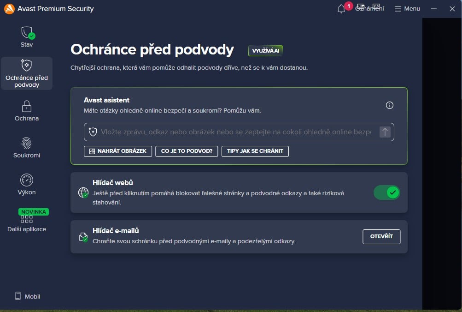Click the Avast logo in the title bar
Image resolution: width=462 pixels, height=312 pixels.
(9, 8)
